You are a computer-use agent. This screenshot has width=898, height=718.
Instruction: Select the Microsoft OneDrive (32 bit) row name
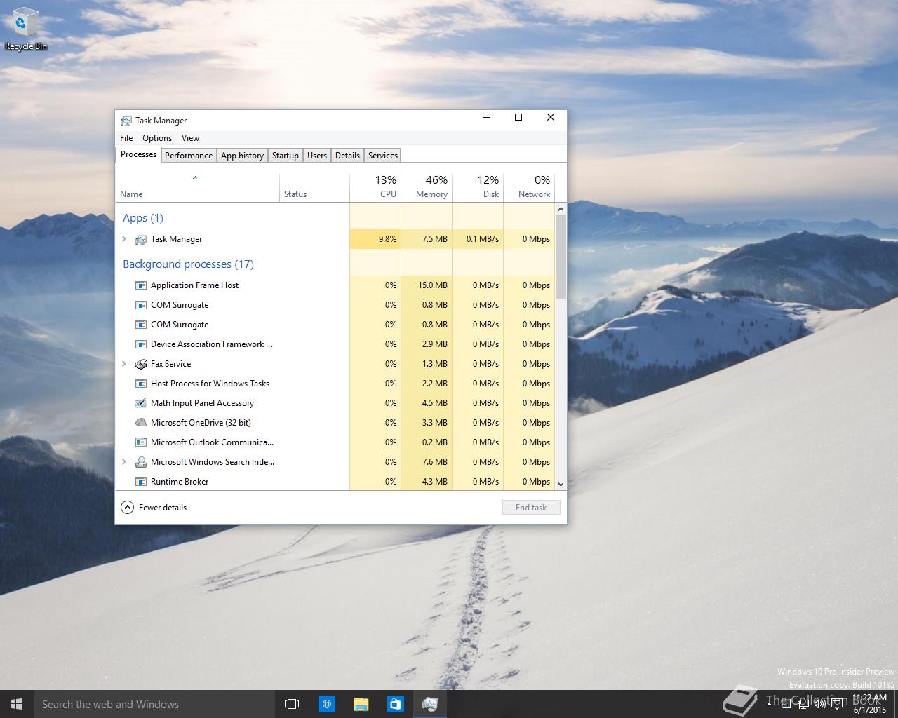pyautogui.click(x=201, y=423)
